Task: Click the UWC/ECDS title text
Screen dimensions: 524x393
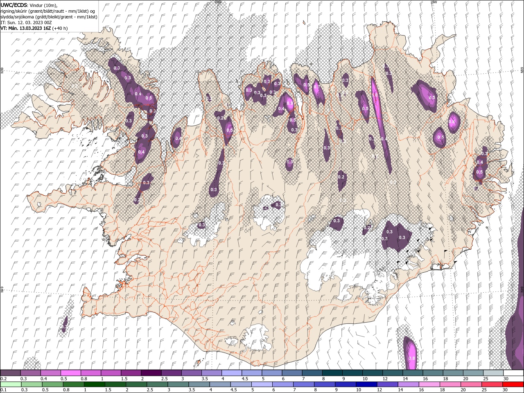Action: coord(14,5)
